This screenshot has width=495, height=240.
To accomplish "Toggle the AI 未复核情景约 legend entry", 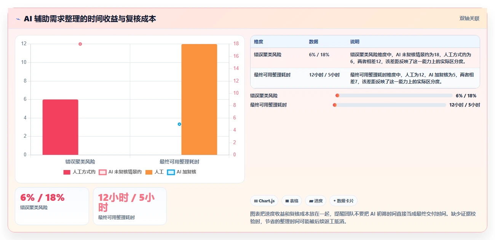I will tap(120, 172).
